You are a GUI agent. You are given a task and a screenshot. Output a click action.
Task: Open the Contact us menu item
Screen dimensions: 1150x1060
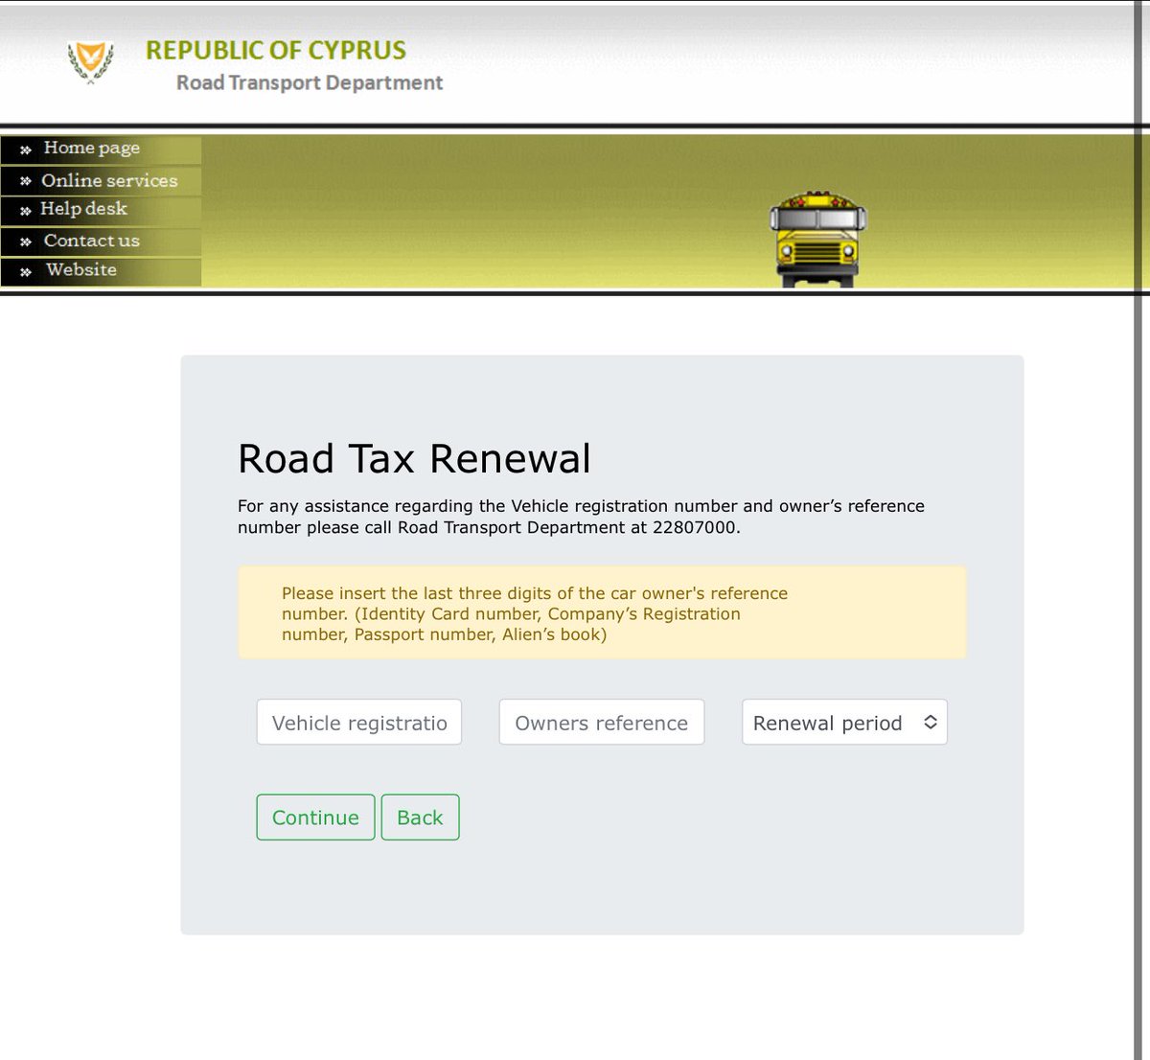(101, 241)
